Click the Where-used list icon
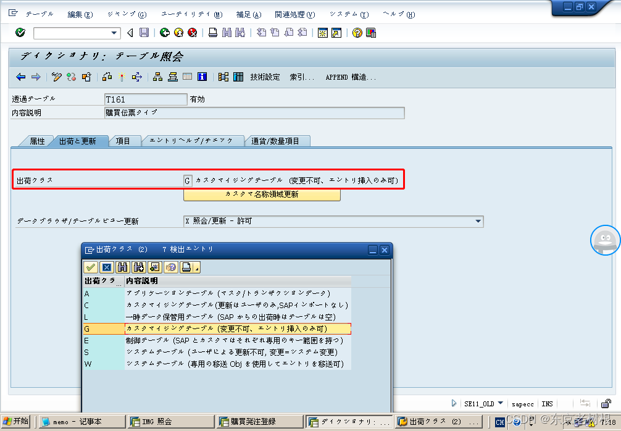Viewport: 621px width, 431px height. pos(137,77)
